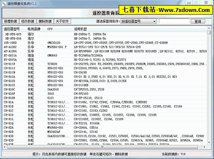Select row CH-K1L
The image size is (214, 159).
click(105, 119)
